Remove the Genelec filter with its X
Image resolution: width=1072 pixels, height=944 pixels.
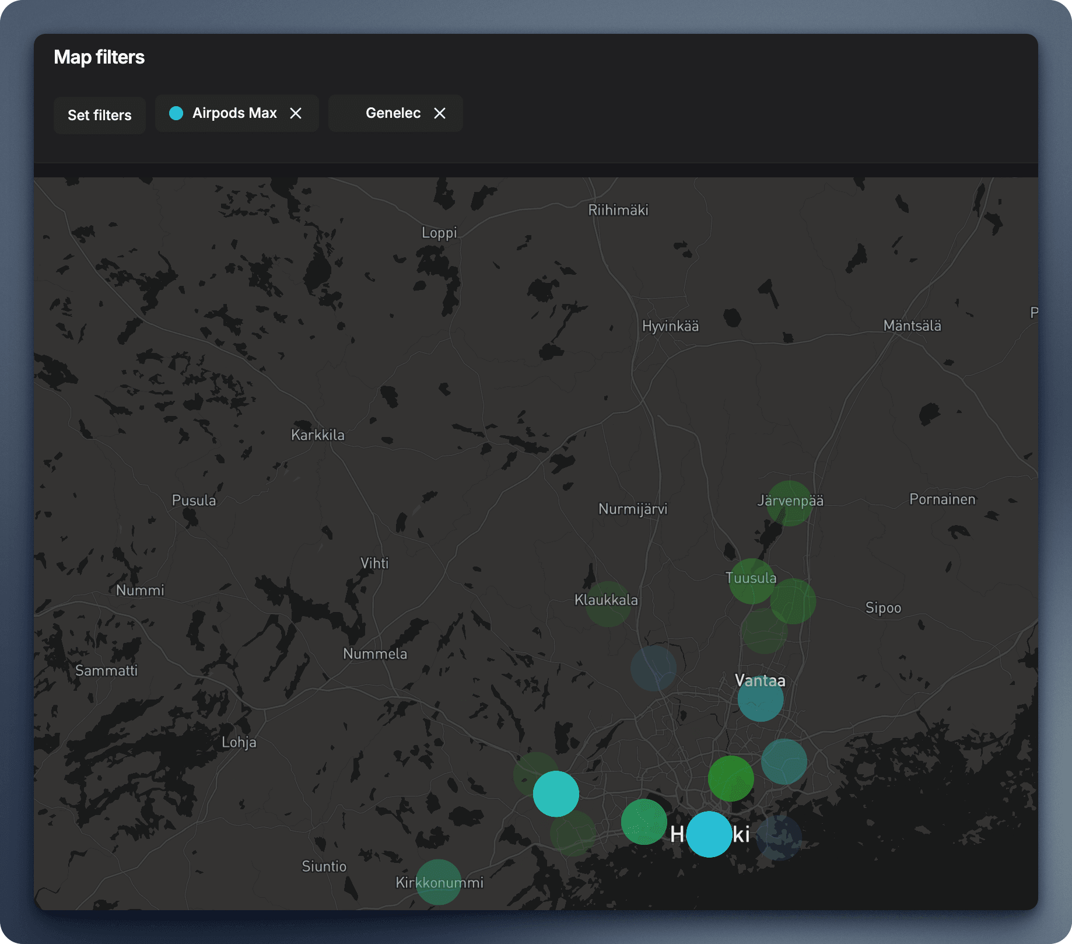coord(440,113)
